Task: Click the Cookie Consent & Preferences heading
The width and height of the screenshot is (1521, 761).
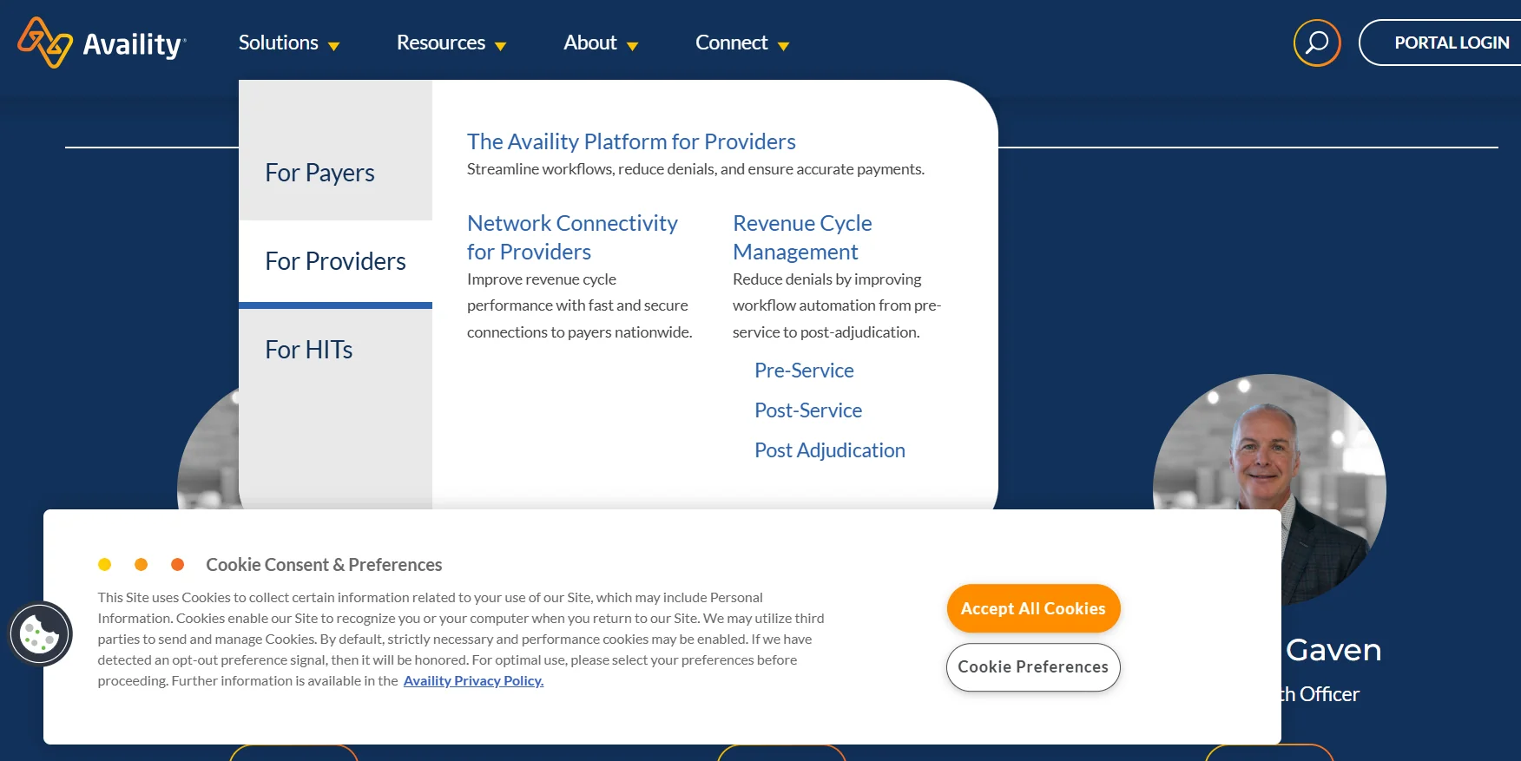Action: point(324,565)
